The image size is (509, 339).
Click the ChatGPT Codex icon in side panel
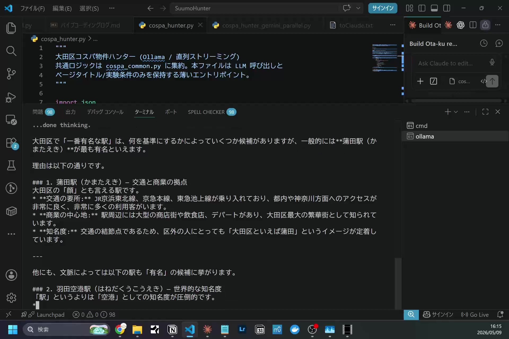[x=460, y=25]
